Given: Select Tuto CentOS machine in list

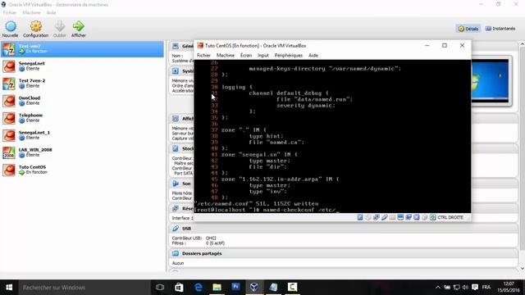Looking at the screenshot, I should click(x=82, y=170).
